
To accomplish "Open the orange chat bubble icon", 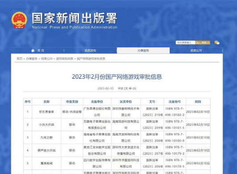I will tap(217, 42).
